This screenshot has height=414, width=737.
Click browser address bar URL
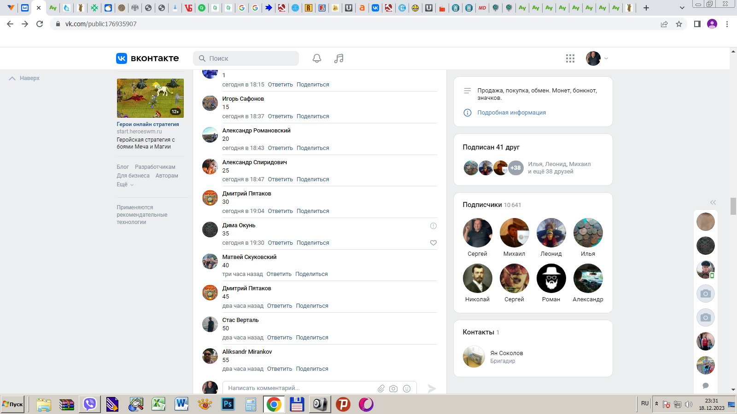101,24
